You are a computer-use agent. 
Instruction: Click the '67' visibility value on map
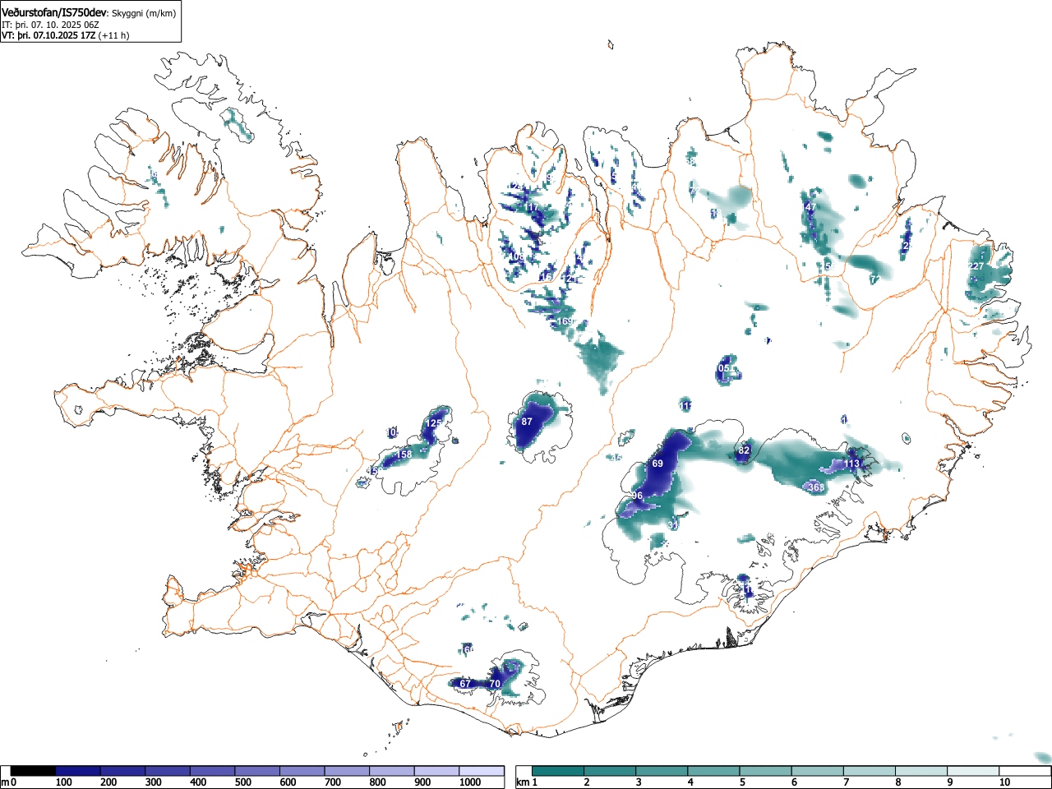[x=465, y=684]
